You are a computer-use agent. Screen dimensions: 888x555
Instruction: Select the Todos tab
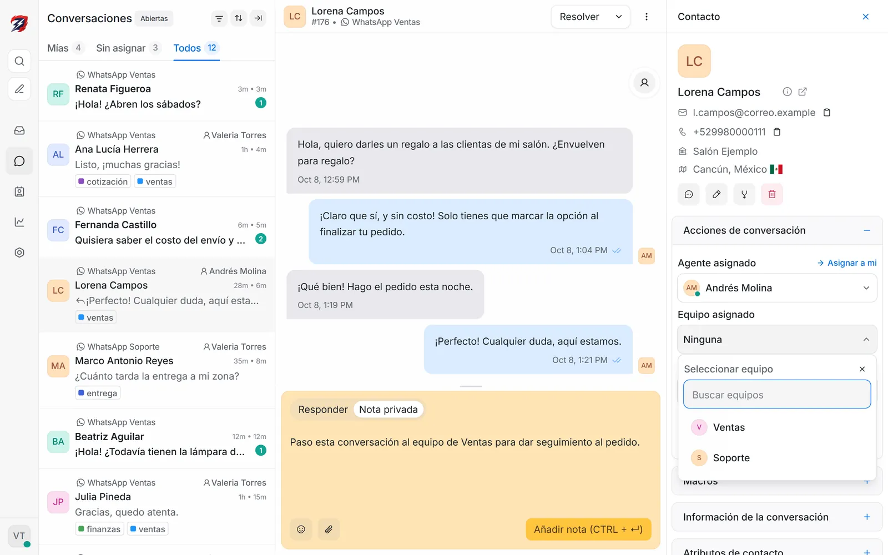pyautogui.click(x=196, y=48)
